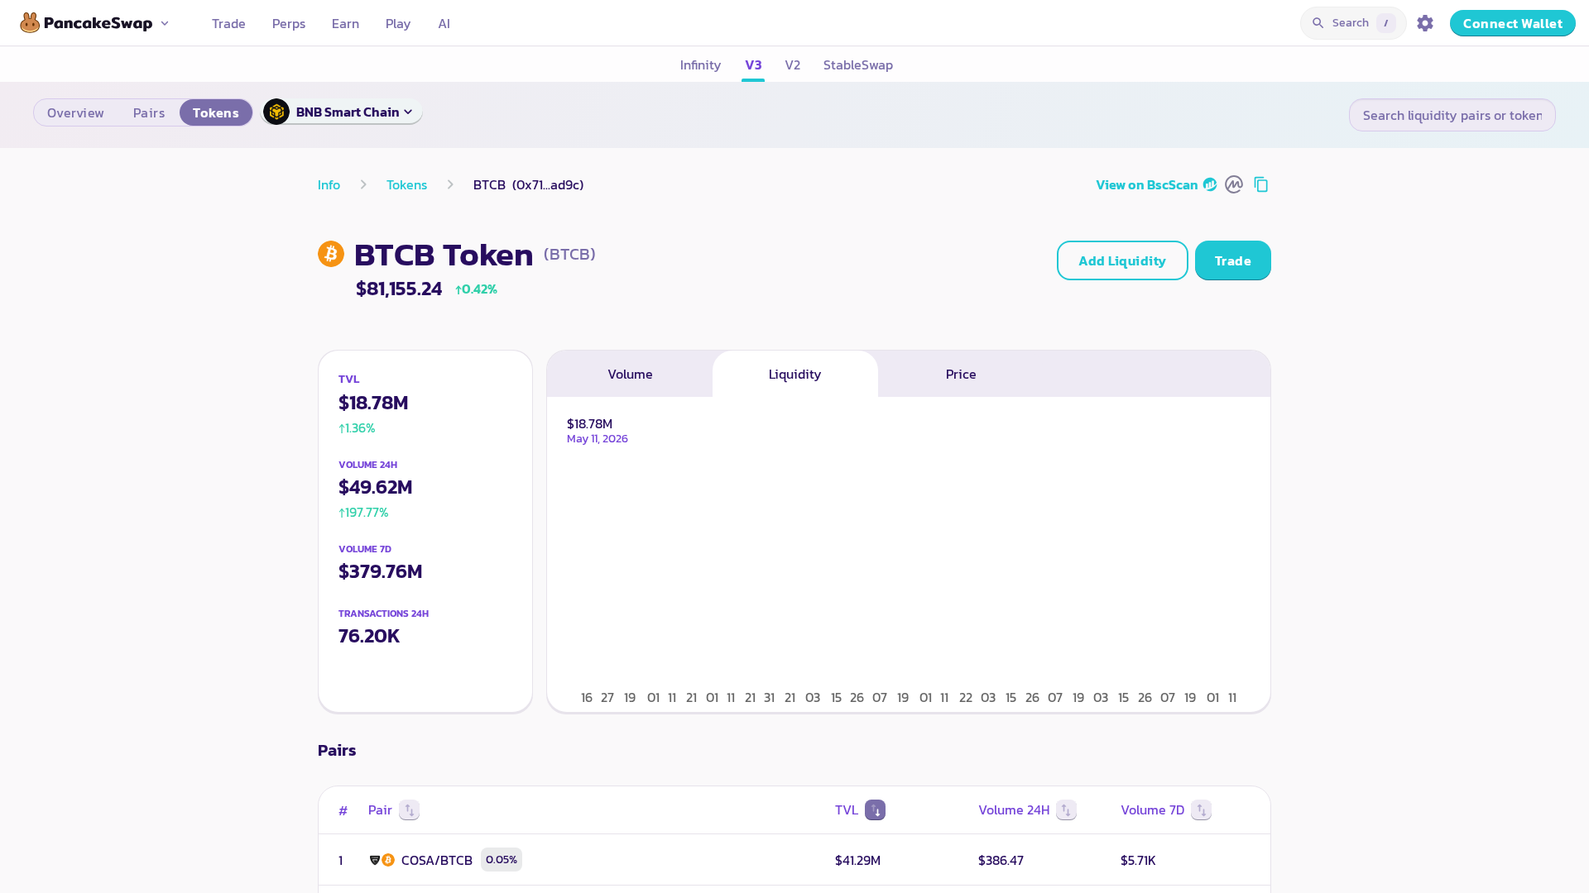Click the May 11, 2026 chart date
The image size is (1589, 893).
(x=598, y=439)
